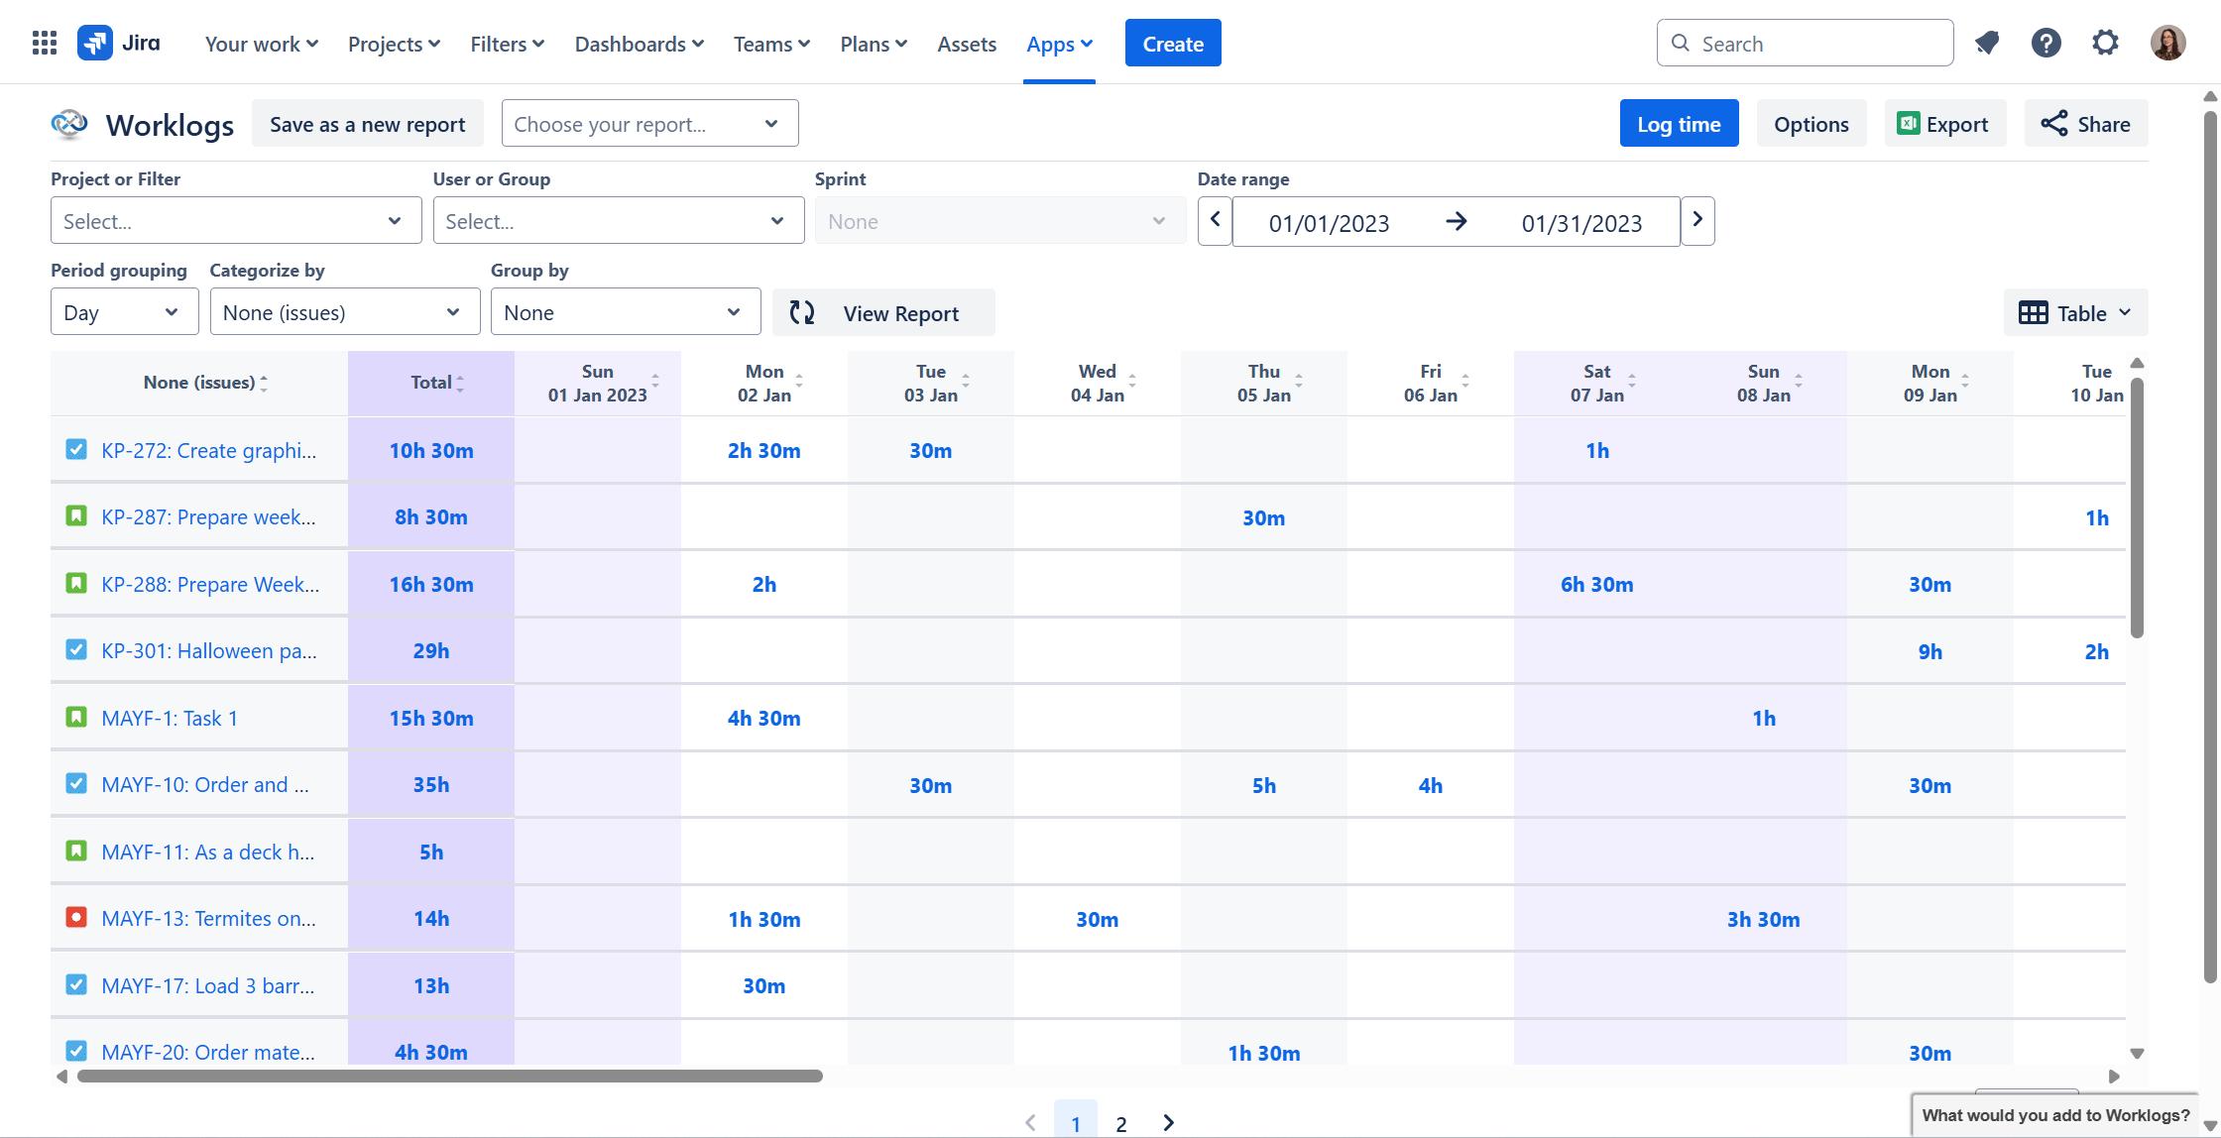Viewport: 2221px width, 1138px height.
Task: Click the table vertical scrollbar thumb
Action: coord(2137,507)
